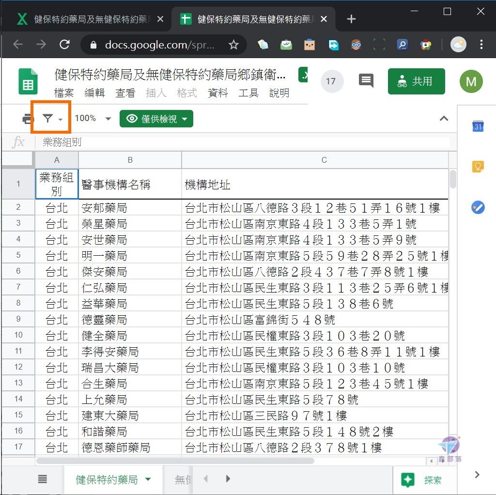This screenshot has width=496, height=495.
Task: Open Google Keep side panel icon
Action: point(478,166)
